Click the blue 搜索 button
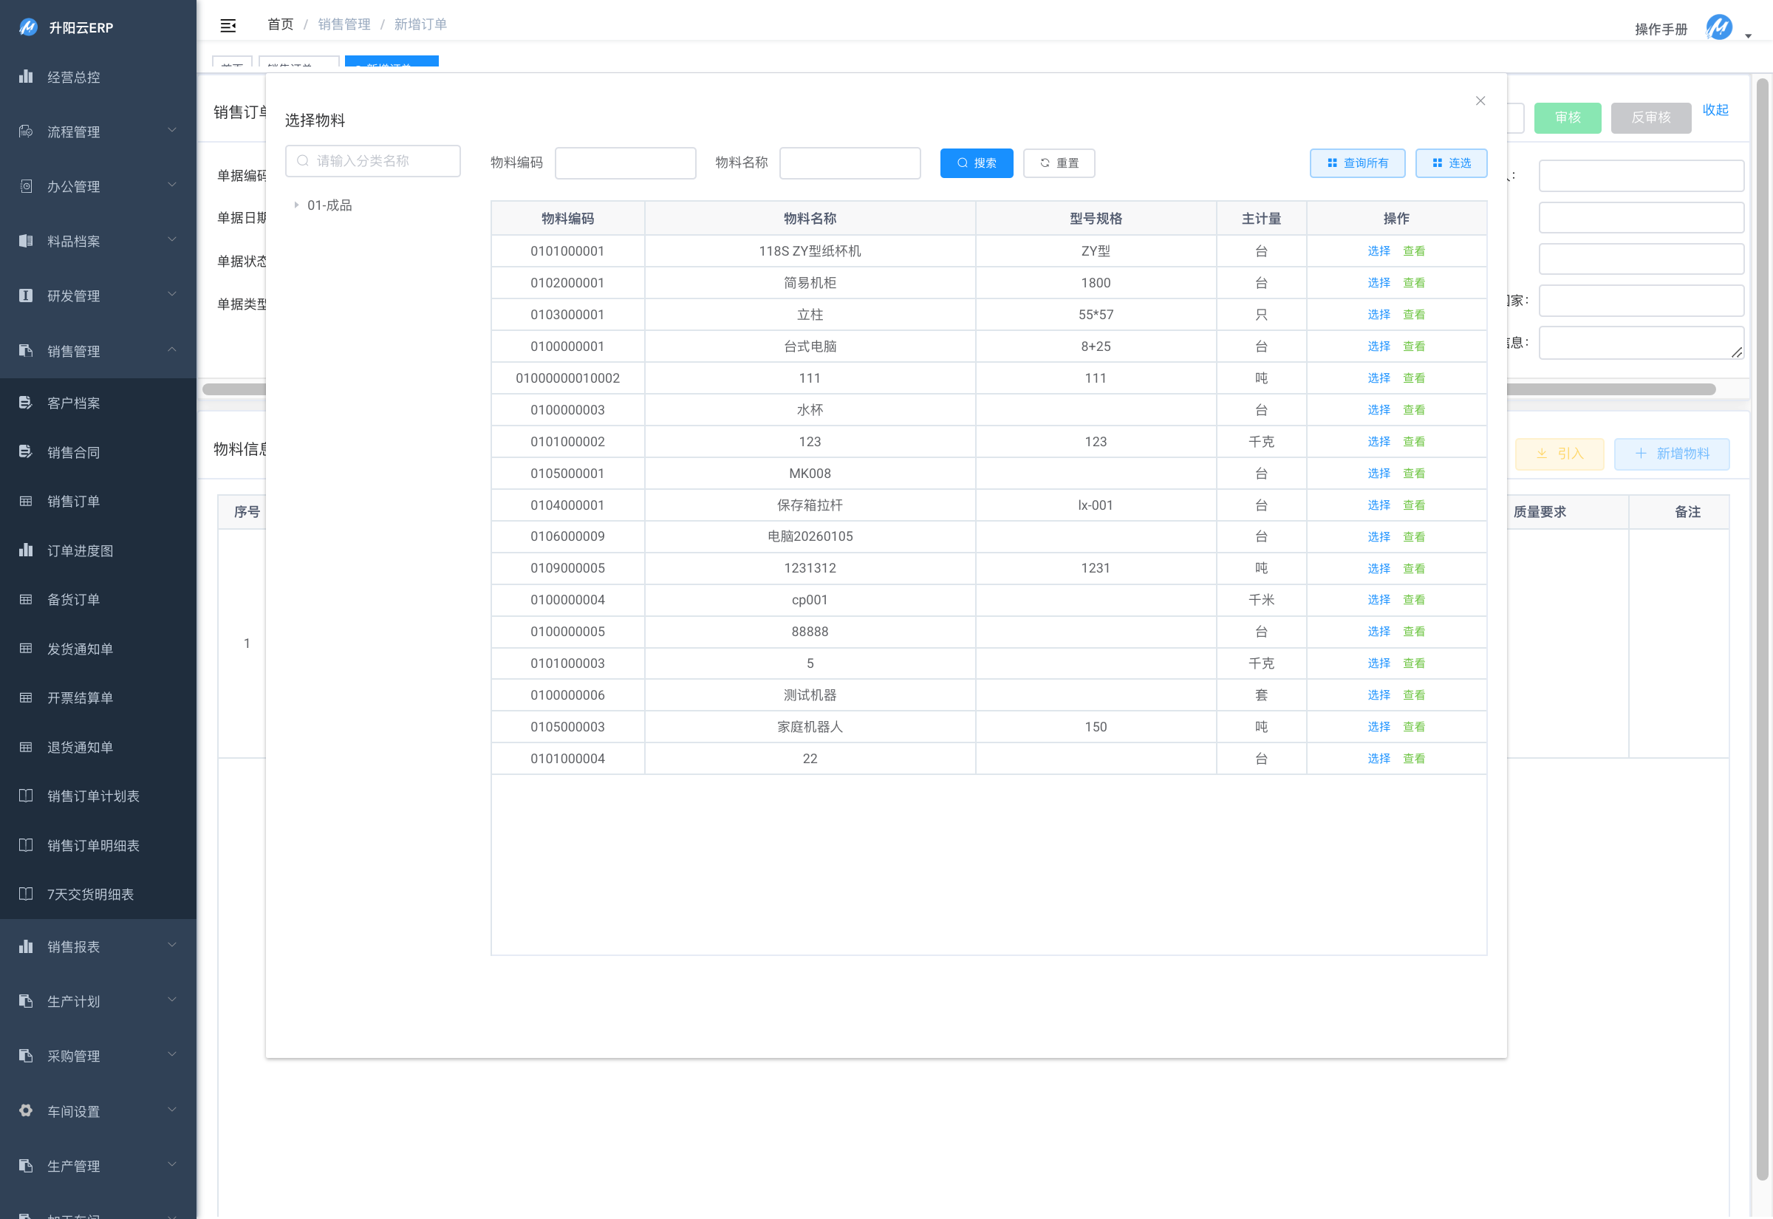Screen dimensions: 1773x1219 [976, 163]
